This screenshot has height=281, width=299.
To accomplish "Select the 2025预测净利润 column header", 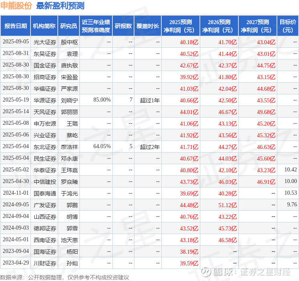I will [x=180, y=26].
